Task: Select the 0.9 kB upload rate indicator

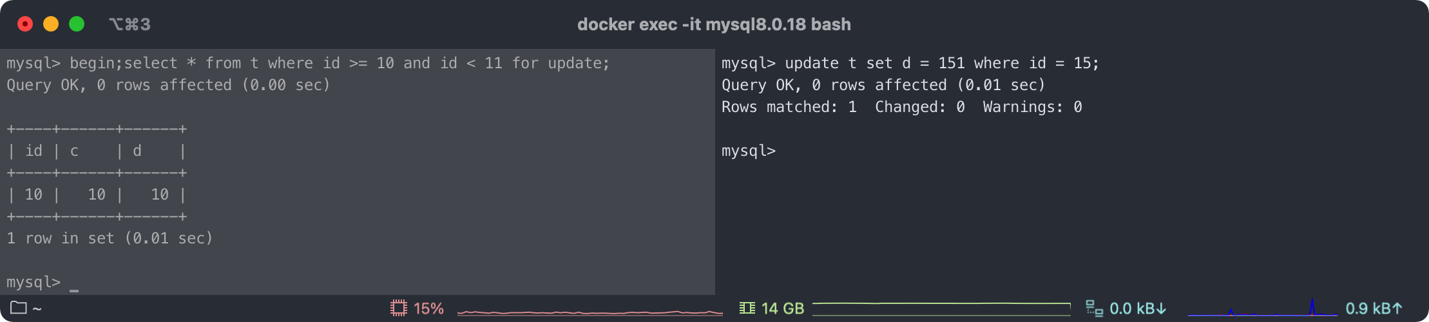Action: click(x=1374, y=308)
